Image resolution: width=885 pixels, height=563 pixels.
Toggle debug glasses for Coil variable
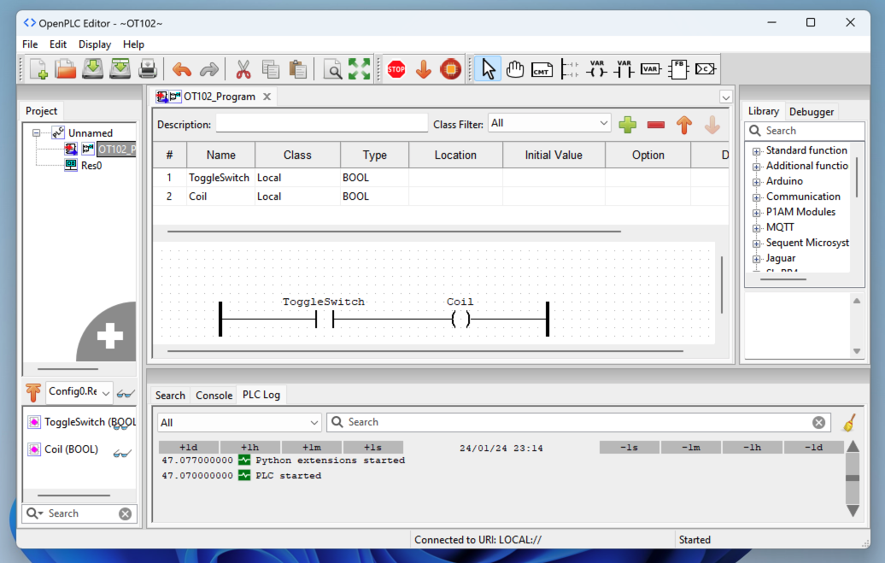[x=122, y=453]
